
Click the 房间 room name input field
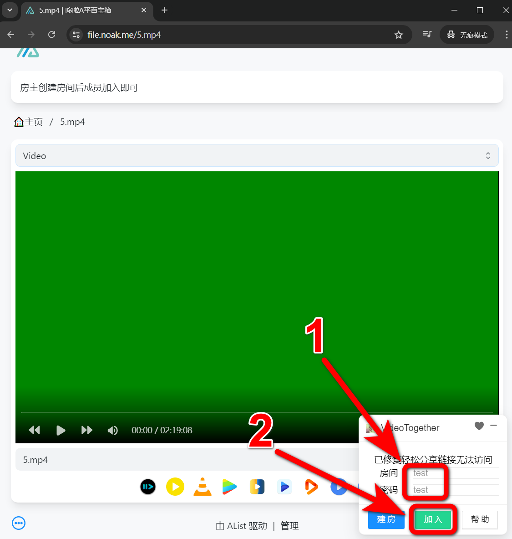455,473
